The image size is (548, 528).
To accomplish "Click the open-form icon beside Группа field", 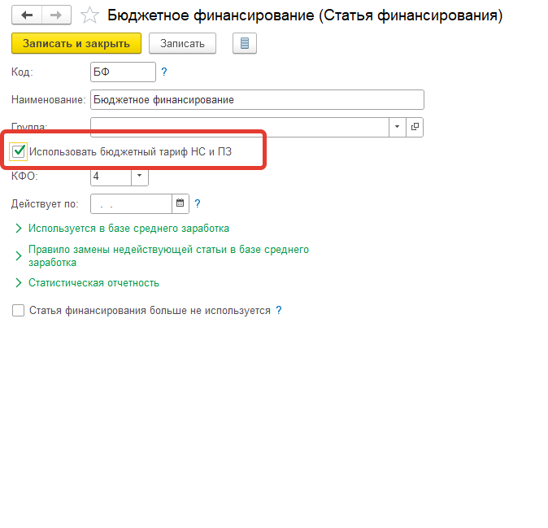I will click(415, 126).
